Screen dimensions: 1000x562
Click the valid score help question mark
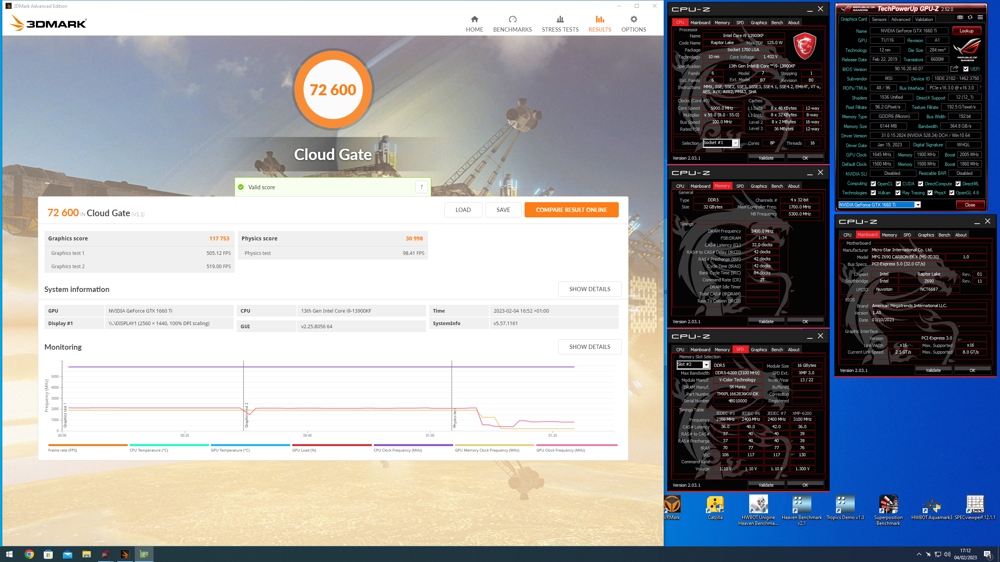pos(421,187)
